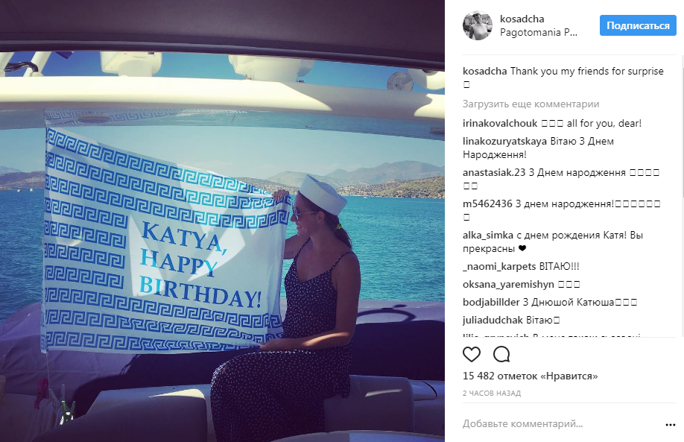This screenshot has width=684, height=442.
Task: Open the Pagotomania location link
Action: [x=538, y=32]
